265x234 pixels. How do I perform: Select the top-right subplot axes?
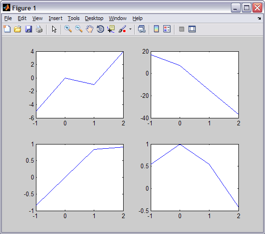195,85
